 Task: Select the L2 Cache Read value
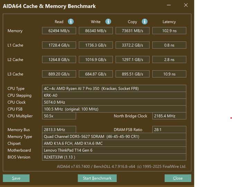click(59, 60)
